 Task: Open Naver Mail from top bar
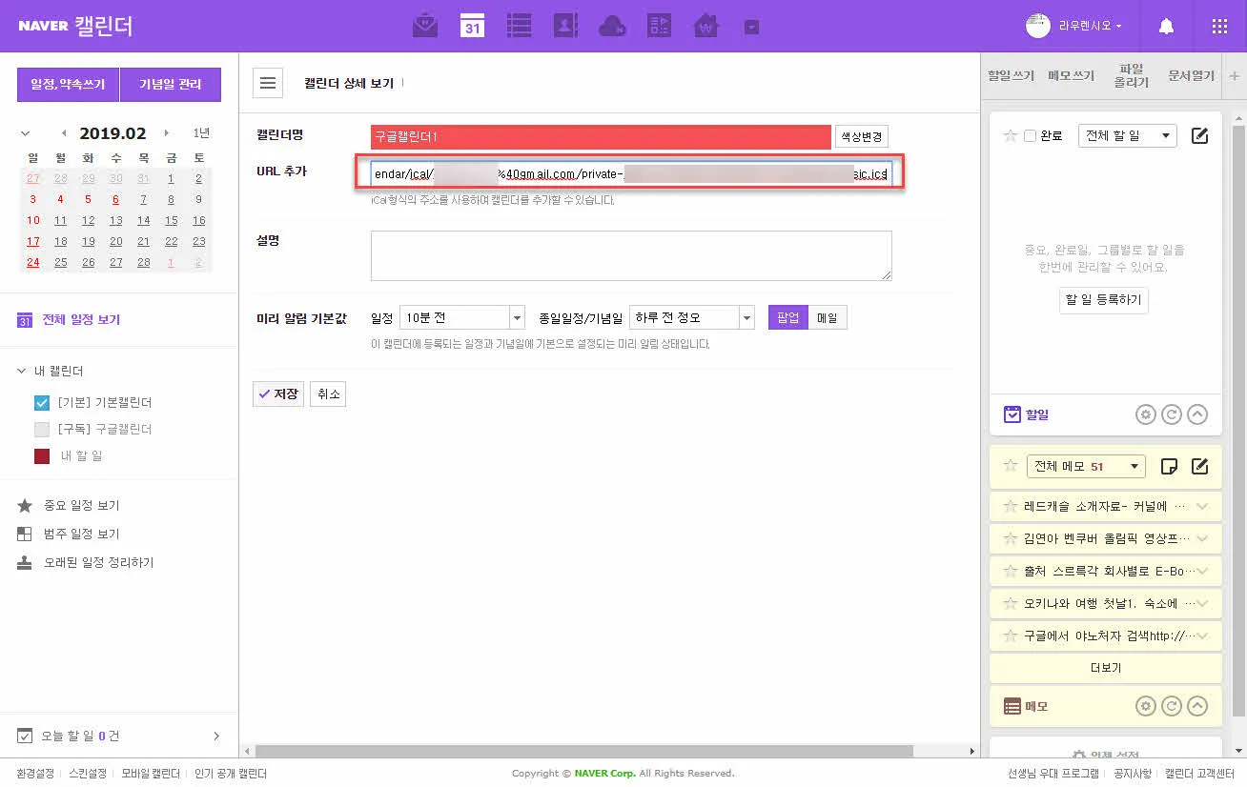click(425, 26)
